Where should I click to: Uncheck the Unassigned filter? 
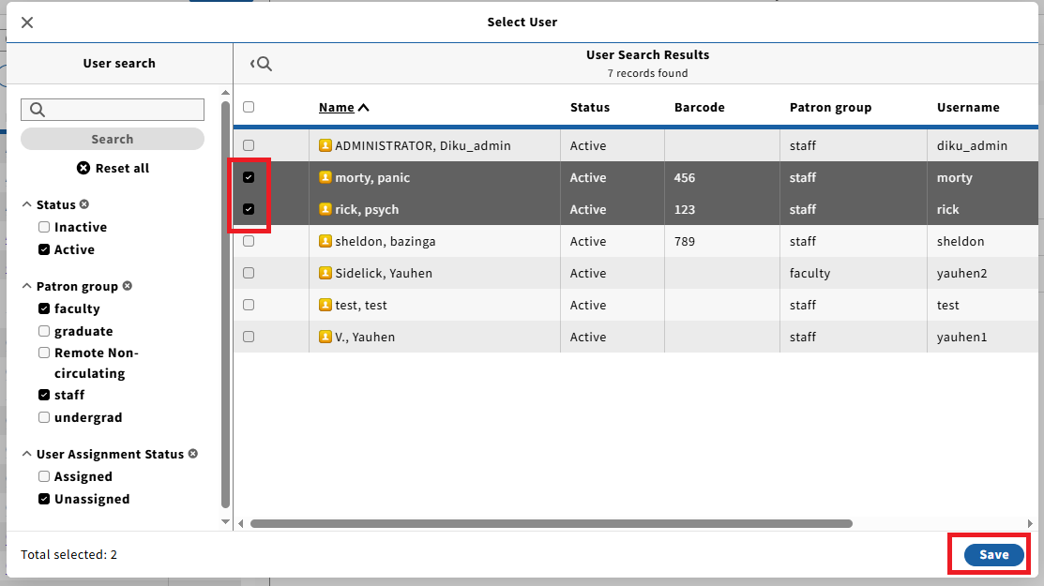(44, 499)
